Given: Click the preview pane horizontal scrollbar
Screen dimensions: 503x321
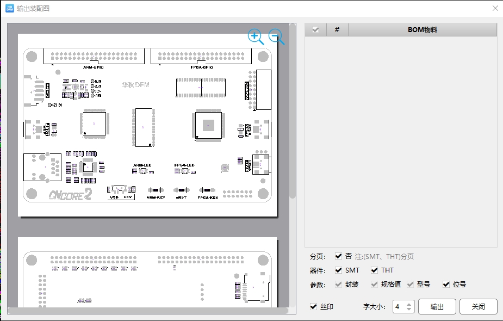Looking at the screenshot, I should 147,311.
